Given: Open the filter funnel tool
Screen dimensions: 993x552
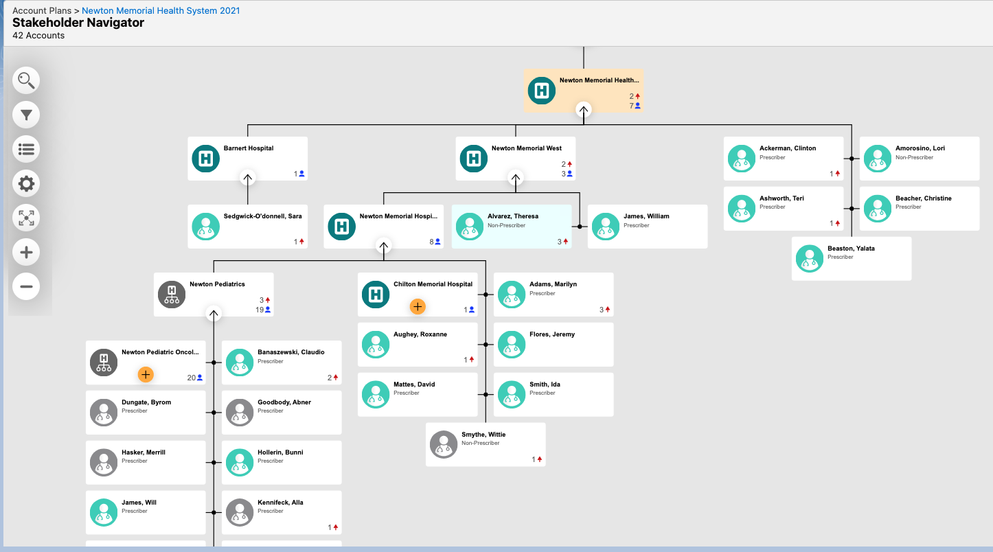Looking at the screenshot, I should pos(26,115).
